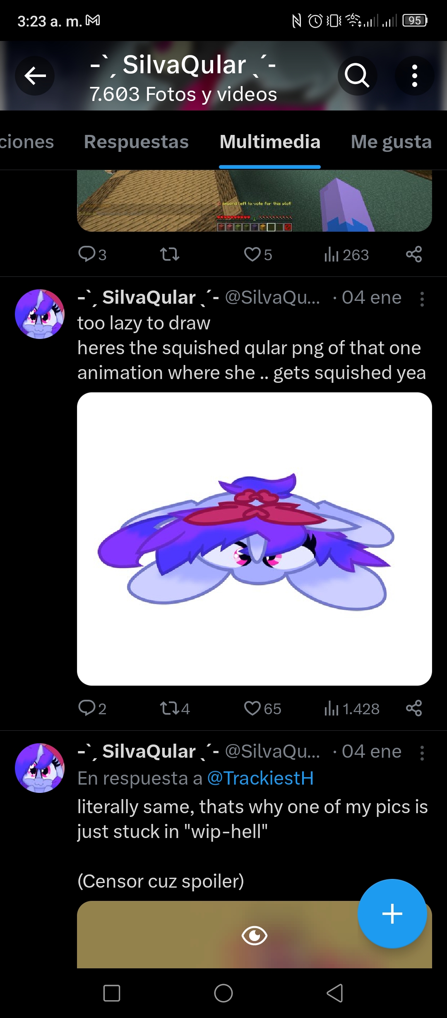This screenshot has height=1018, width=447.
Task: Open the search magnifier in the profile header
Action: [x=357, y=76]
